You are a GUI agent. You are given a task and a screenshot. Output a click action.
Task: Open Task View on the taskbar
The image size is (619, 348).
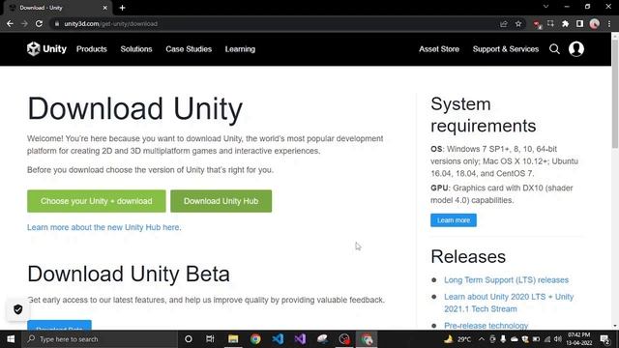click(210, 339)
